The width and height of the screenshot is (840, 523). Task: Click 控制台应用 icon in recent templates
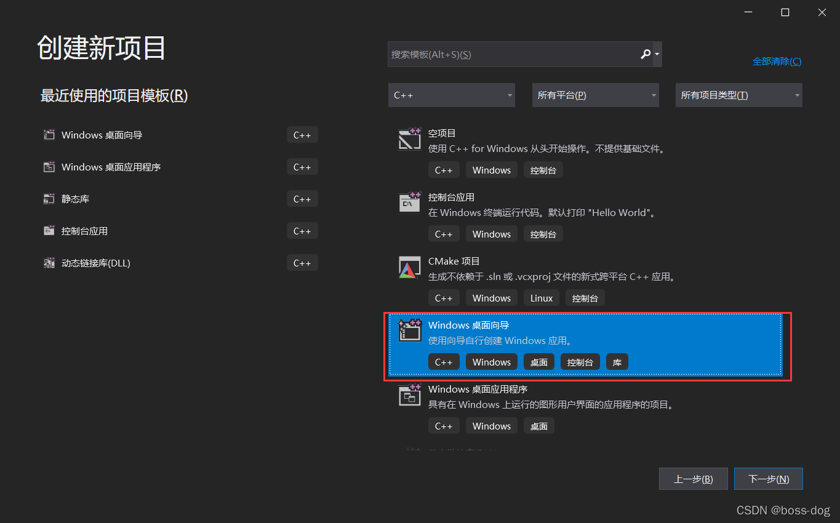[x=49, y=231]
